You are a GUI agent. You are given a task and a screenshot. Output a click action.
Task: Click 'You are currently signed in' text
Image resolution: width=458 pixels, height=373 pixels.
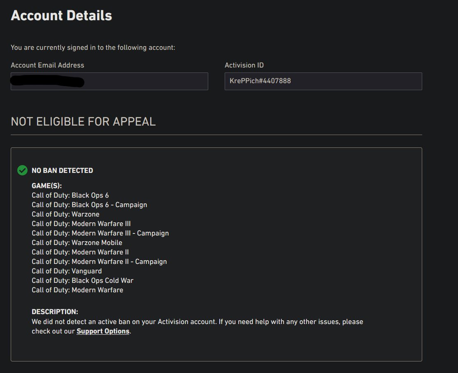coord(93,47)
